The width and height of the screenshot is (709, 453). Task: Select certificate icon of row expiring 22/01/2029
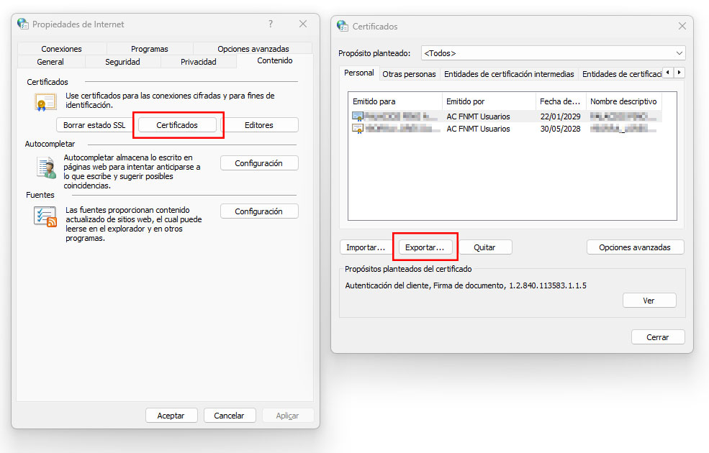(x=358, y=116)
